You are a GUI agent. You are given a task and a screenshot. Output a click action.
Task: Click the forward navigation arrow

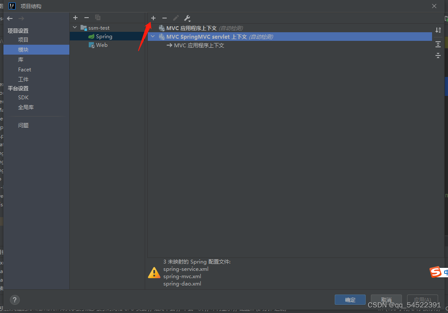[21, 18]
